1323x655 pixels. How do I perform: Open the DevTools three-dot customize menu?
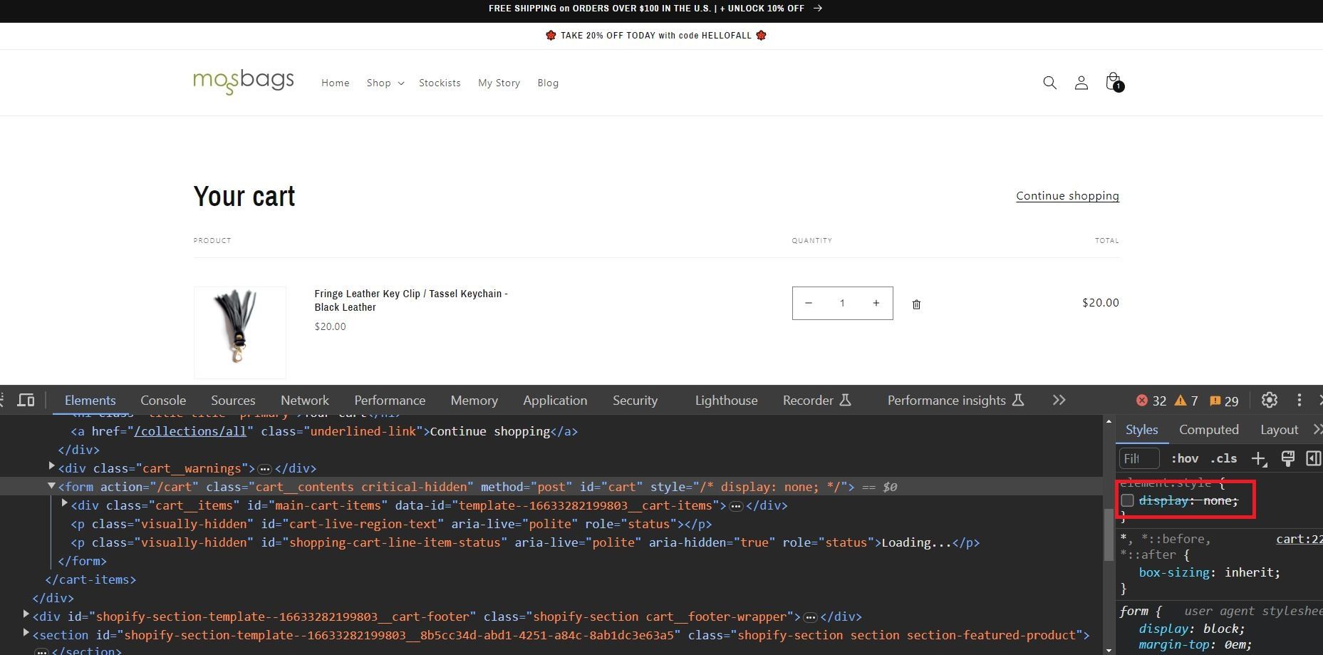coord(1299,400)
